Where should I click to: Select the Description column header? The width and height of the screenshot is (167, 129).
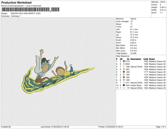tap(136, 59)
